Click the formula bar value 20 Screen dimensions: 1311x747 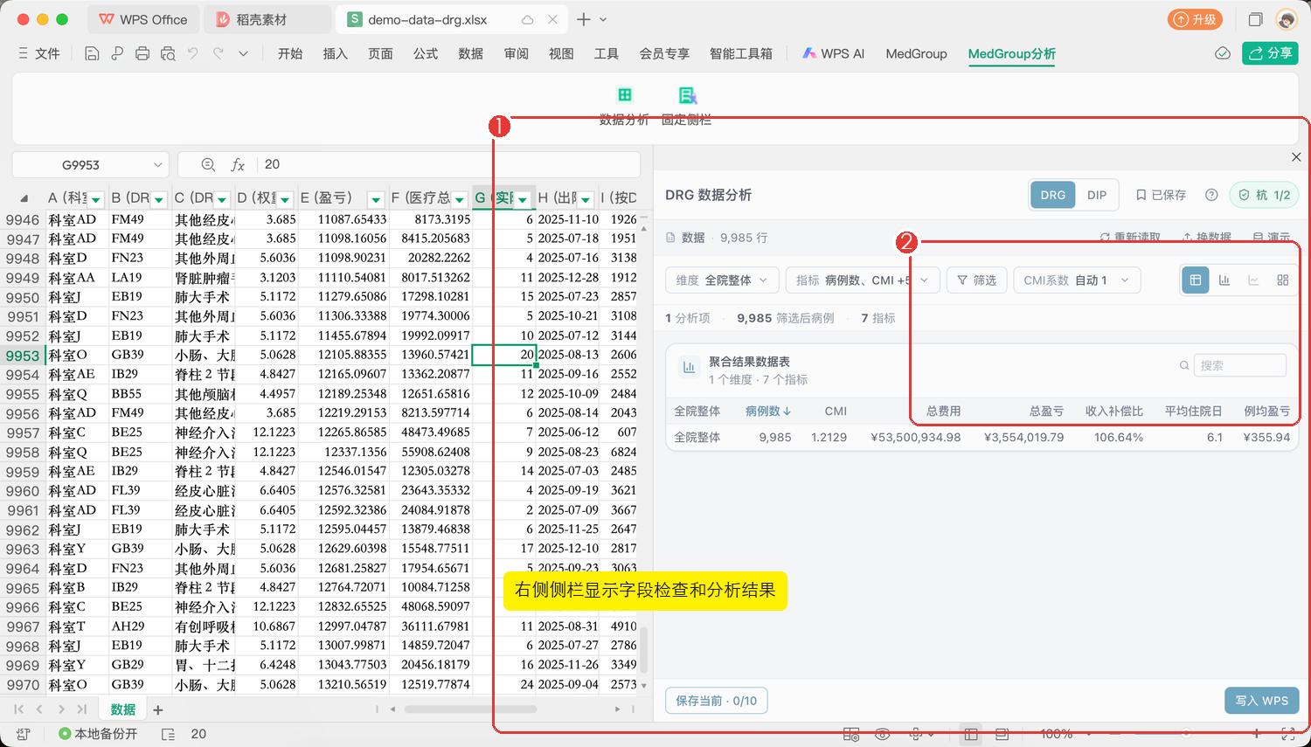click(x=273, y=164)
